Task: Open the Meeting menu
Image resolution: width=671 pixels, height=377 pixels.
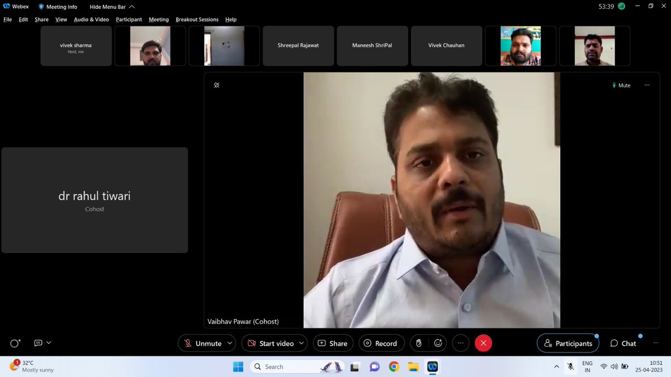Action: coord(159,20)
